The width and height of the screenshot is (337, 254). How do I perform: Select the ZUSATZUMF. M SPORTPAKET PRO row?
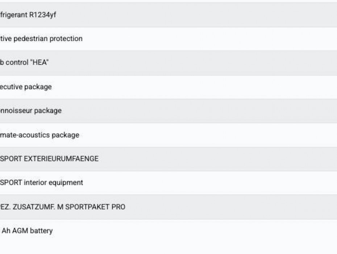(x=168, y=207)
